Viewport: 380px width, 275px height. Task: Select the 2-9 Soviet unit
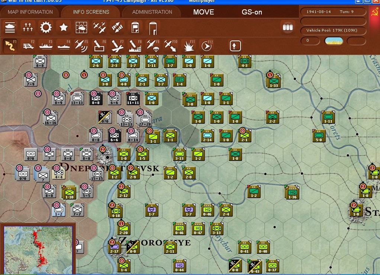click(x=133, y=173)
